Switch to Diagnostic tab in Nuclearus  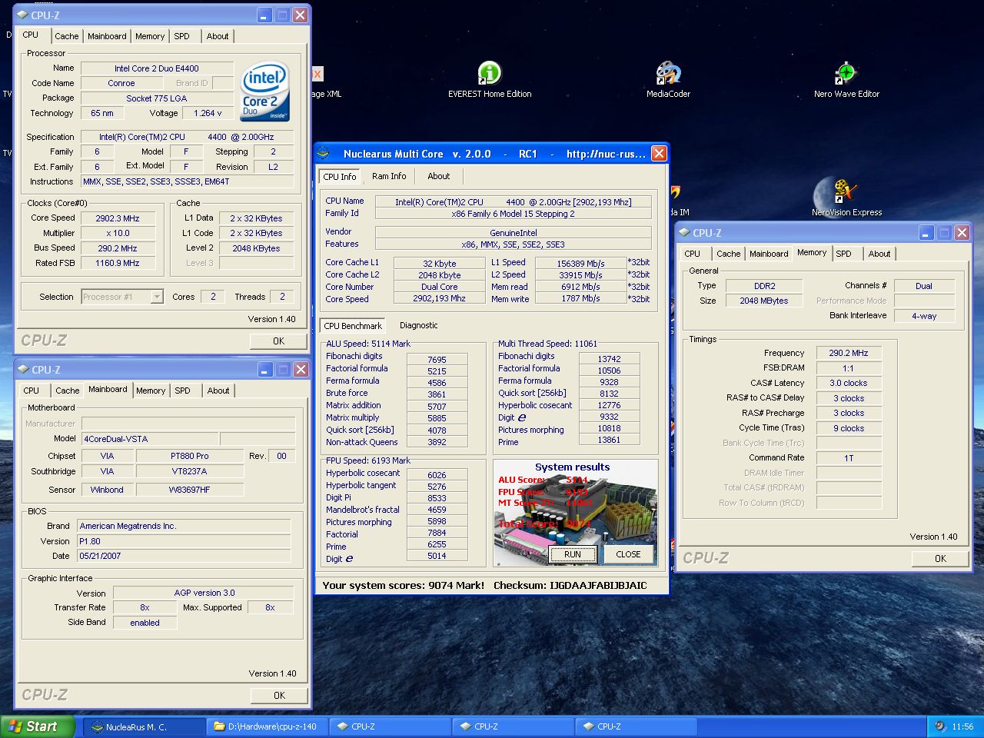(x=418, y=325)
